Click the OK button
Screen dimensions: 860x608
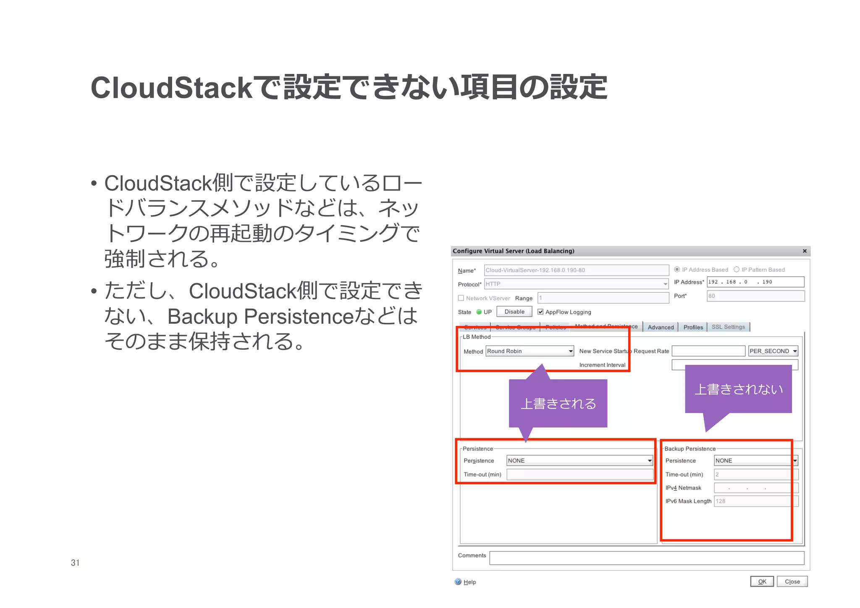tap(762, 582)
